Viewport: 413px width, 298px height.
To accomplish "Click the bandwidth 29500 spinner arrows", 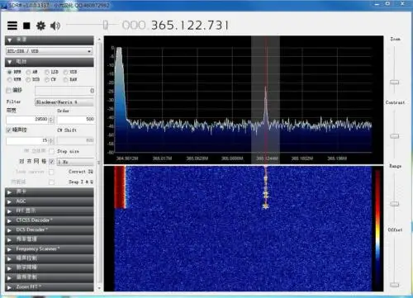I will click(x=51, y=120).
